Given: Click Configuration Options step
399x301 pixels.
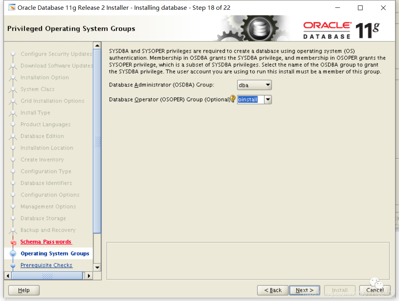Looking at the screenshot, I should pyautogui.click(x=50, y=195).
